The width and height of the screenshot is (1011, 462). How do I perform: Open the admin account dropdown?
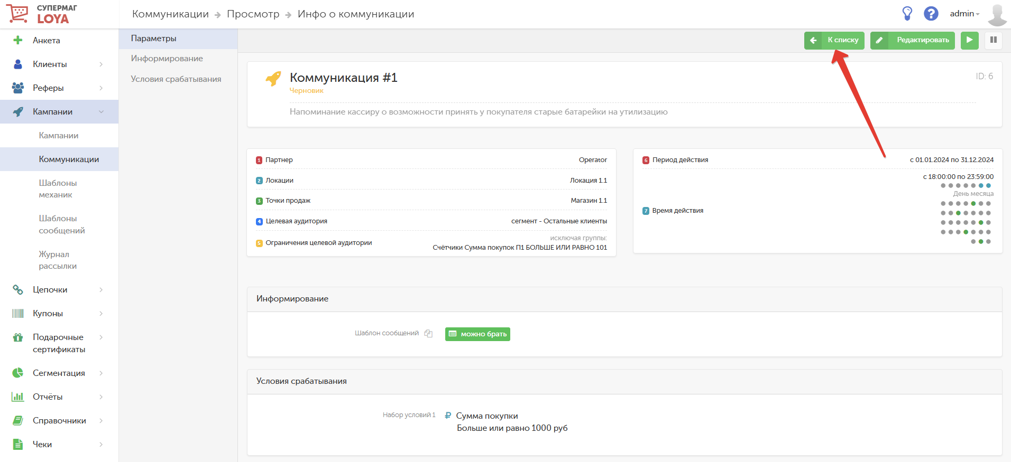(964, 14)
